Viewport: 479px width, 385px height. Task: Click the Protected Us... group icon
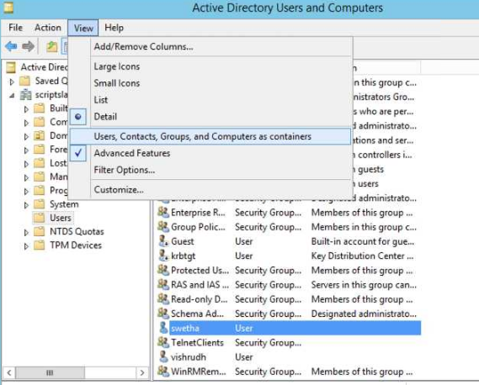163,270
